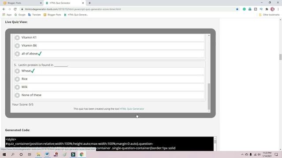The image size is (282, 158).
Task: Show hidden system tray icons
Action: tap(242, 154)
